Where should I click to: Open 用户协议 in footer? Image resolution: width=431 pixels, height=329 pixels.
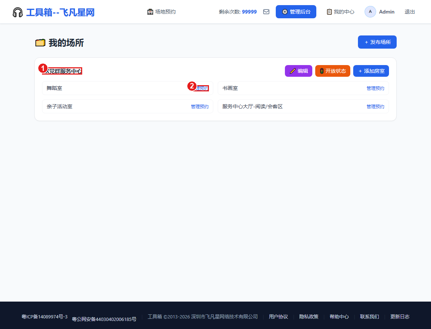point(278,317)
